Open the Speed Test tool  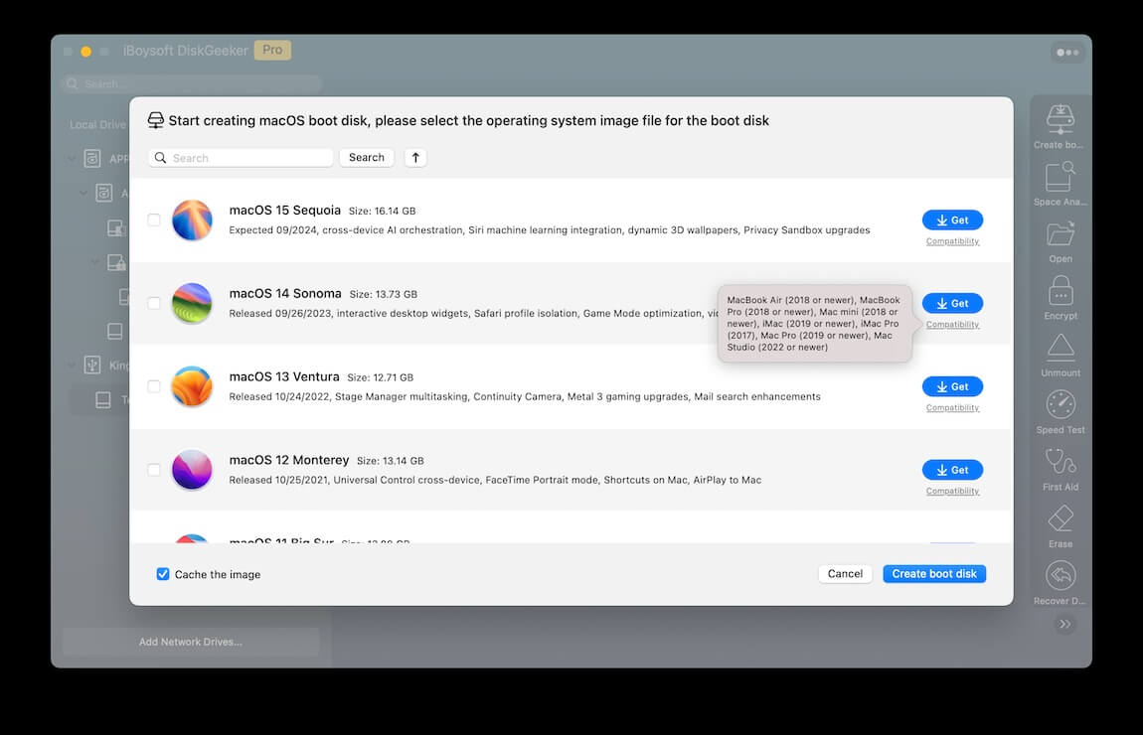pos(1061,405)
